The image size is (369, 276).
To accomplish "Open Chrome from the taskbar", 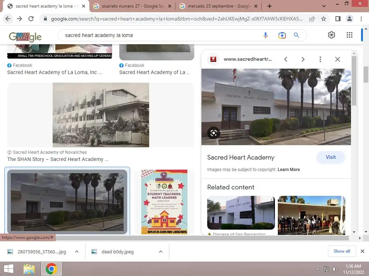I will coord(52,269).
